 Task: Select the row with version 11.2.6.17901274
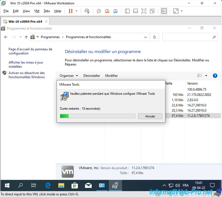pos(193,116)
